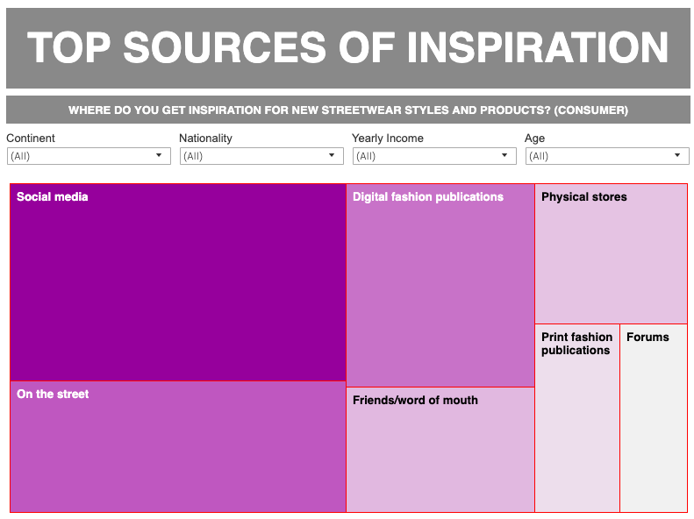Viewport: 694px width, 519px height.
Task: Click the Digital fashion publications tile
Action: pyautogui.click(x=440, y=285)
